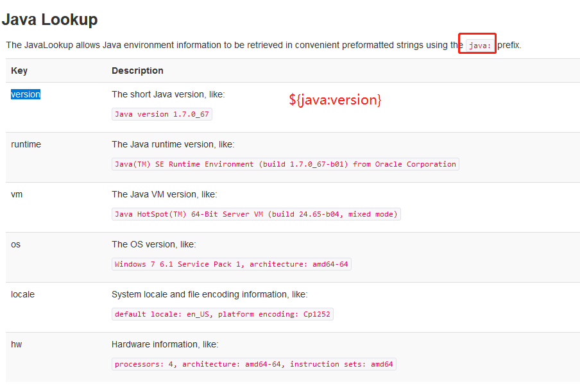The image size is (580, 391).
Task: Click the 'vm' key cell
Action: (17, 194)
